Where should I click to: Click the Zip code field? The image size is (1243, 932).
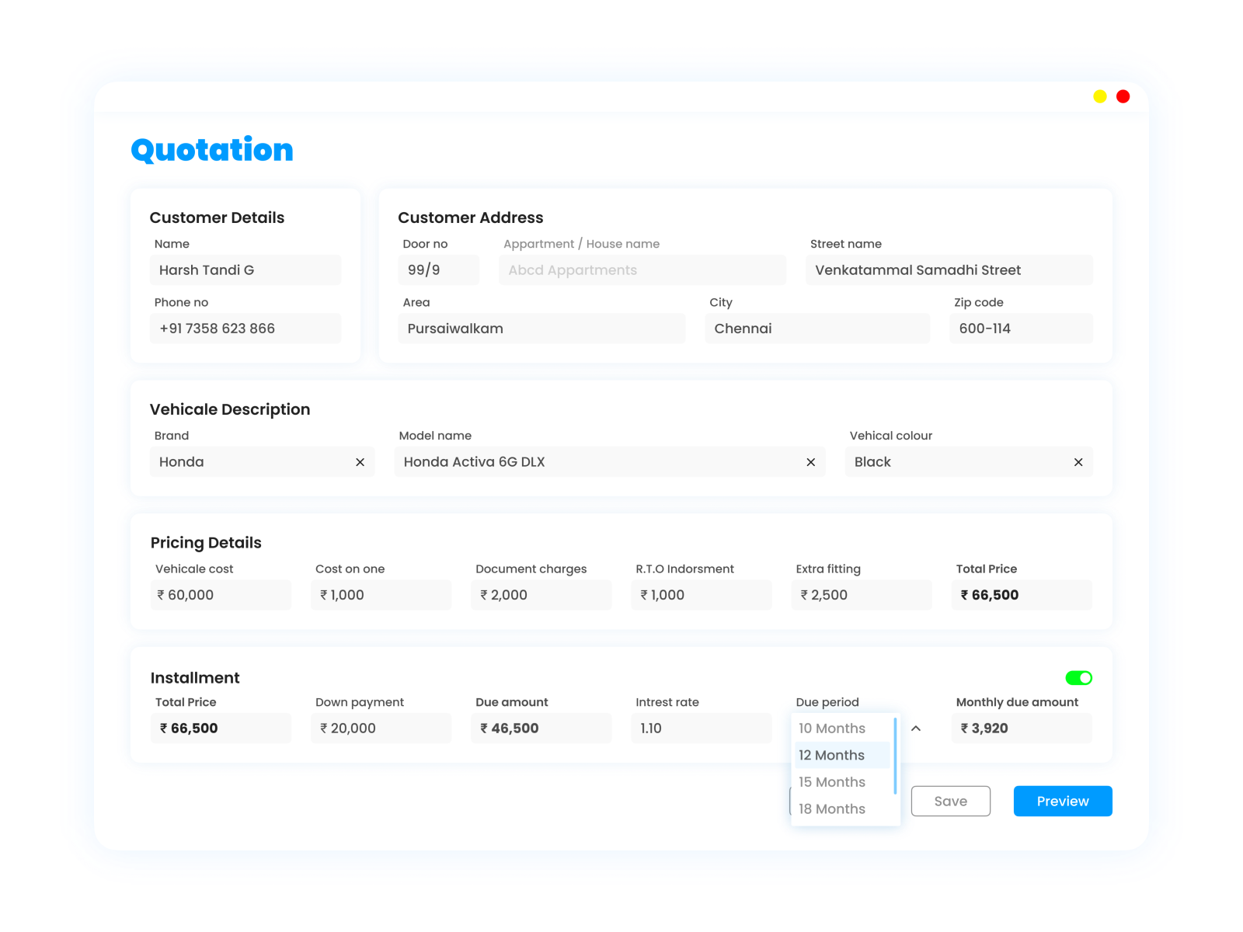(1021, 328)
